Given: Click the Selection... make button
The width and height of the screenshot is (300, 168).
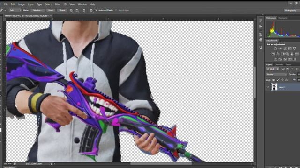Looking at the screenshot, I should click(x=37, y=10).
